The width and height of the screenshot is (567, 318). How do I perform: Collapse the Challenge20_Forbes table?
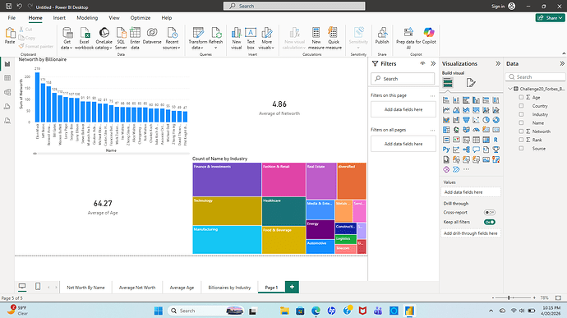509,88
